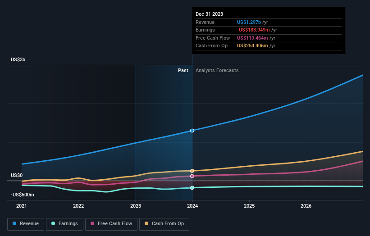Click the Cash From Op label in tooltip
The width and height of the screenshot is (370, 236).
point(212,46)
